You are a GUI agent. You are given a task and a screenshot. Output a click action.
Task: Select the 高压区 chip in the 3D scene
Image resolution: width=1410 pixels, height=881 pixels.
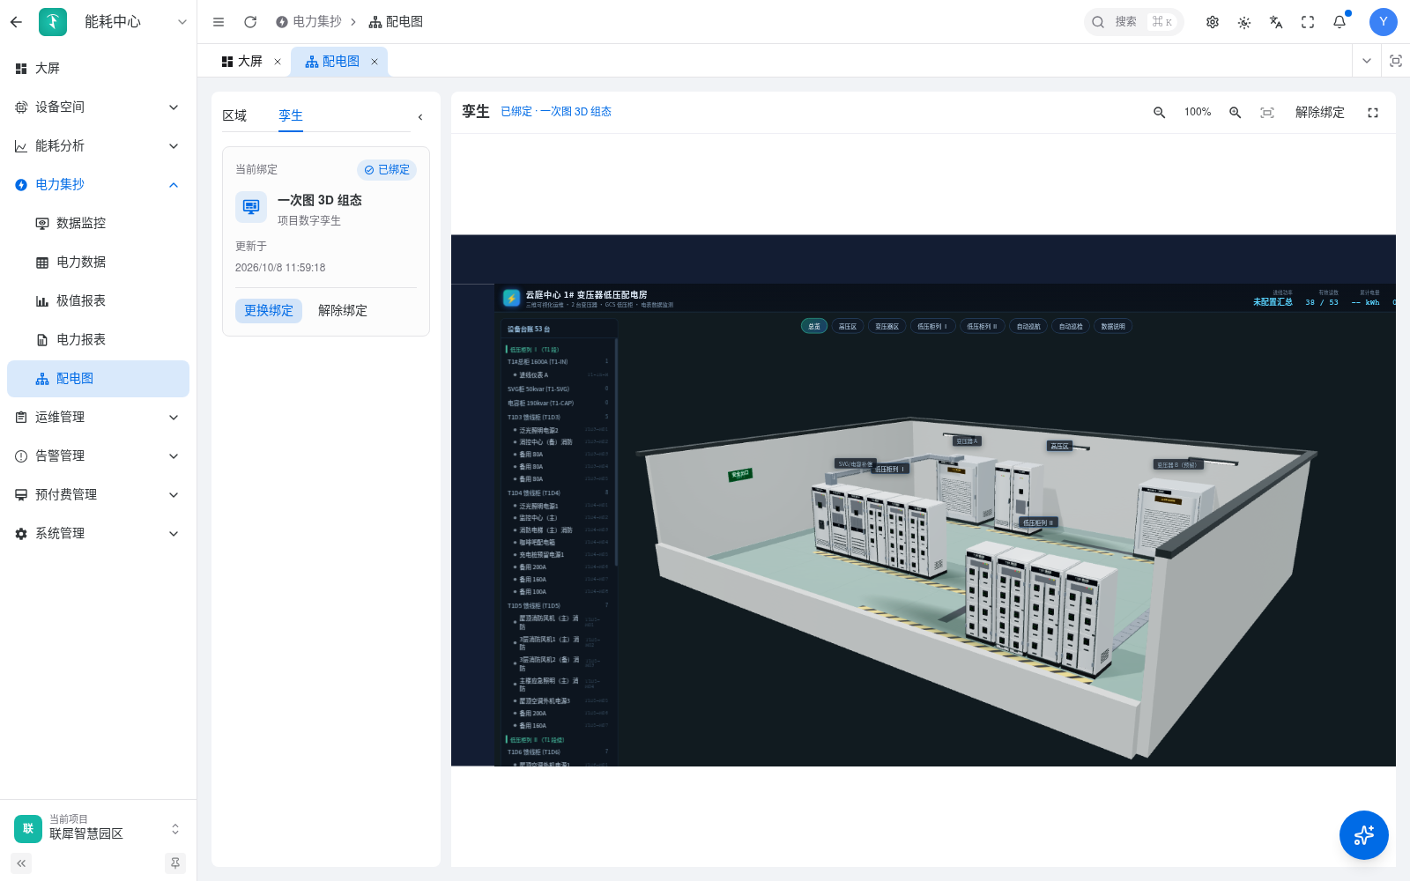tap(848, 326)
